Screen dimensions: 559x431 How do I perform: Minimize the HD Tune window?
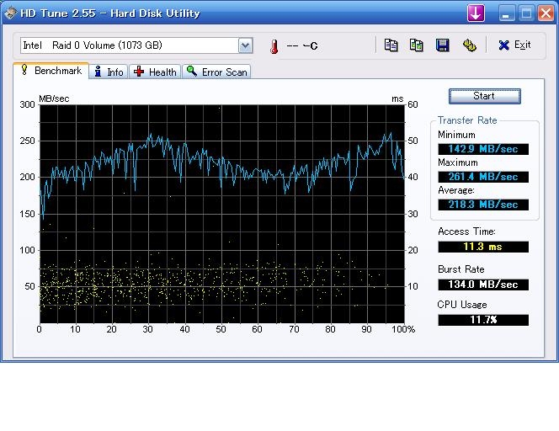click(x=507, y=13)
